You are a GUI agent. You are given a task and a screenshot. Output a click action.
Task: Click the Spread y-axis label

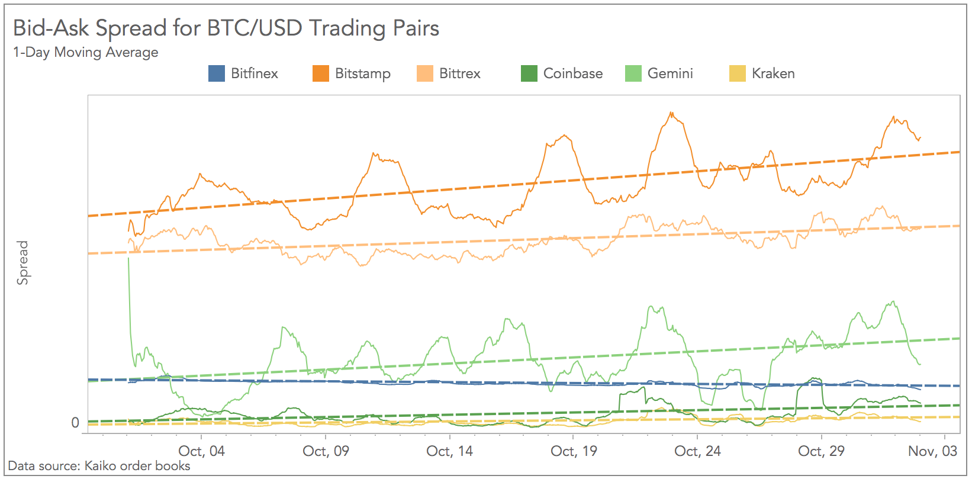coord(22,262)
